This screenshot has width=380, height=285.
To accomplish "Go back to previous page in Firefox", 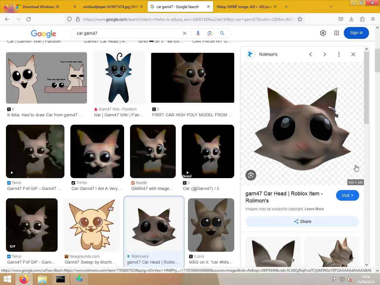I will pyautogui.click(x=7, y=19).
